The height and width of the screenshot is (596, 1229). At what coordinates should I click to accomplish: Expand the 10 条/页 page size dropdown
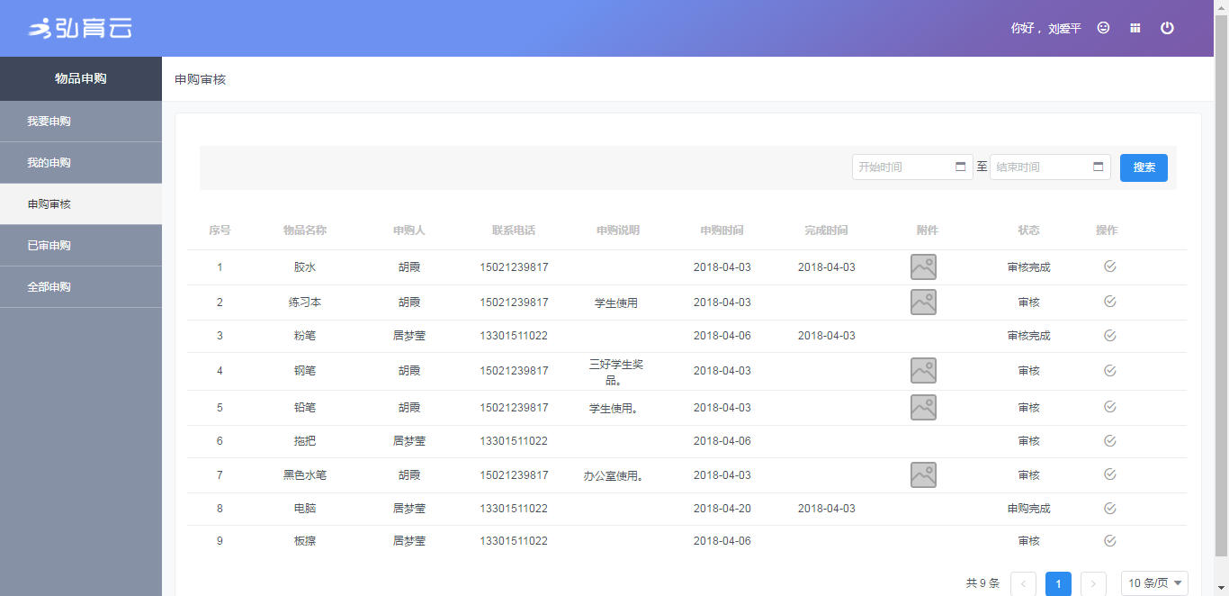[1154, 583]
